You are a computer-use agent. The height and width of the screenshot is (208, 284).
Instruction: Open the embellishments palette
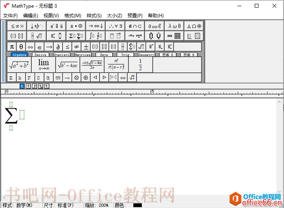tap(56, 26)
